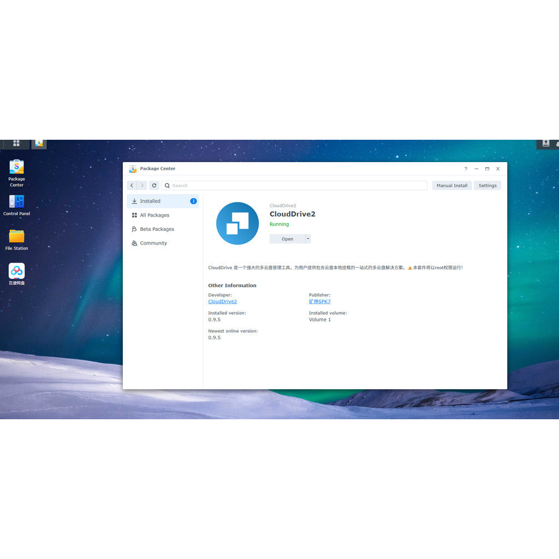Click the Volume 1 value
The width and height of the screenshot is (559, 559).
(x=320, y=319)
